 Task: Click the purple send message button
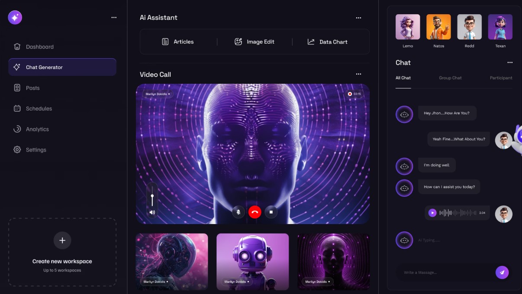point(502,272)
